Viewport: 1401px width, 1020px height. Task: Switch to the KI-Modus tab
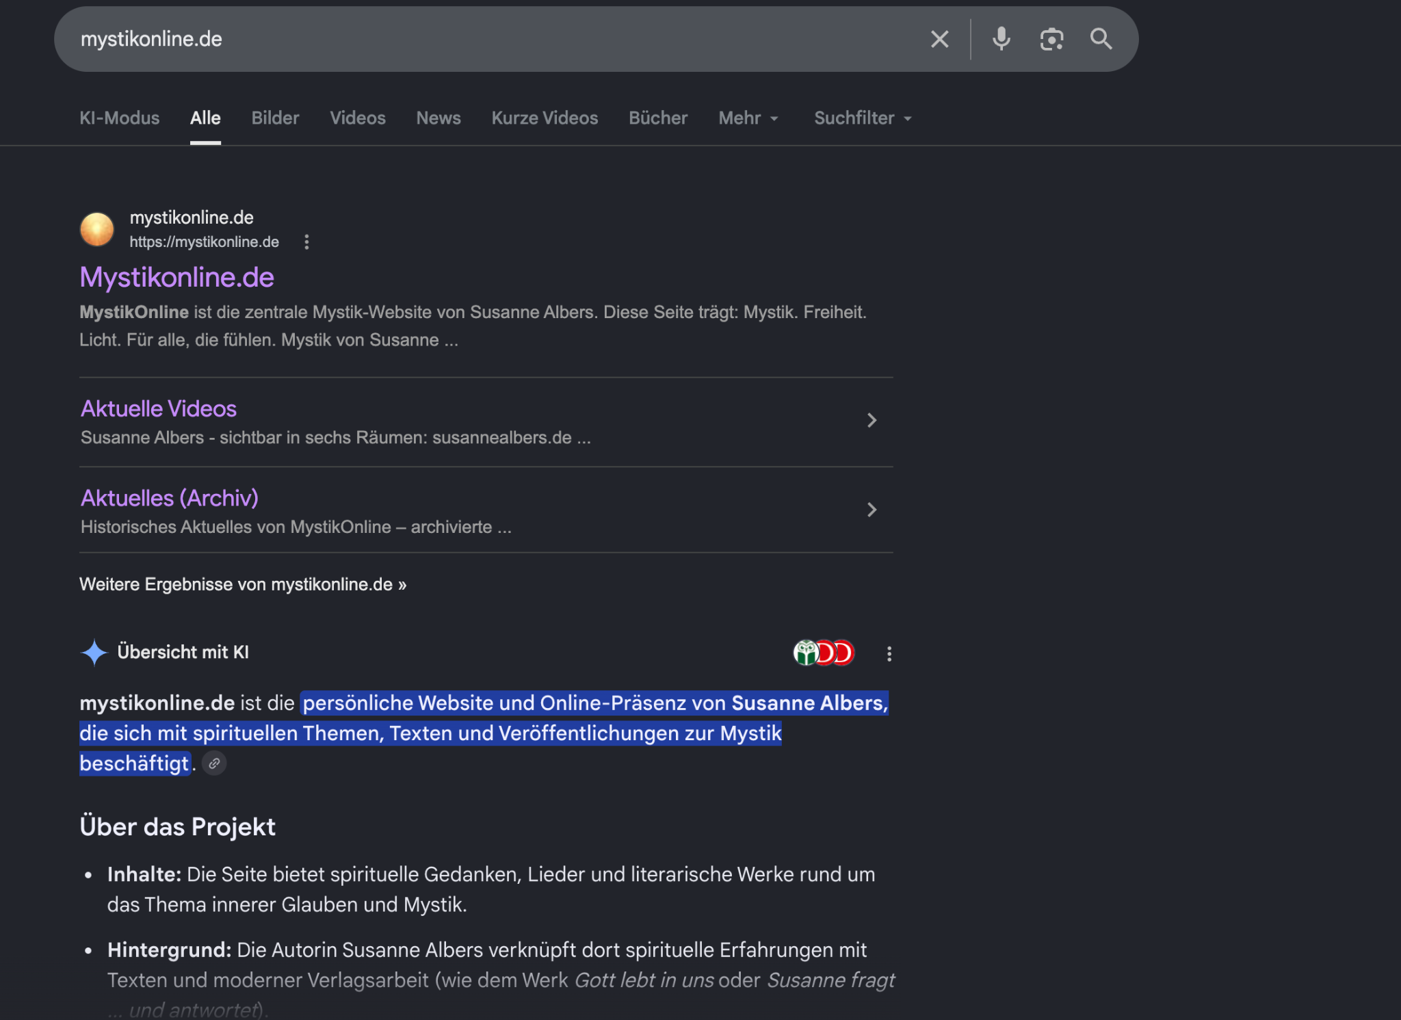[120, 118]
